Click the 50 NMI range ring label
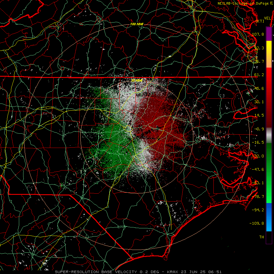The width and height of the screenshot is (274, 274). 137,81
